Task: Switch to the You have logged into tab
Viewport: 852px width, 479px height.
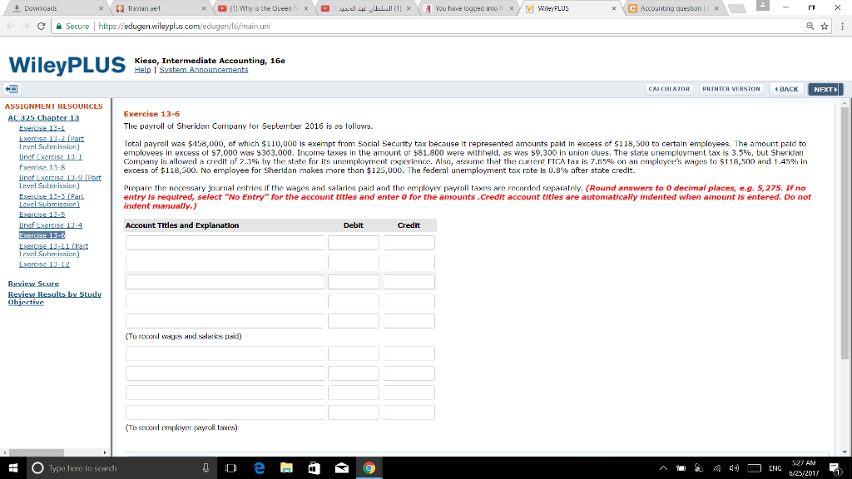Action: coord(468,8)
